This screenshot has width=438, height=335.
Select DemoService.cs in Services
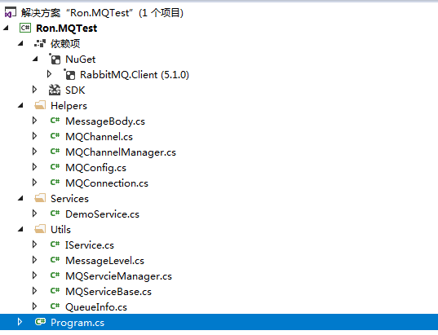(102, 214)
